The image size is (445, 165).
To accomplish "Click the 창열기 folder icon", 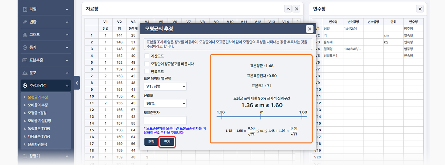I will coord(25,156).
